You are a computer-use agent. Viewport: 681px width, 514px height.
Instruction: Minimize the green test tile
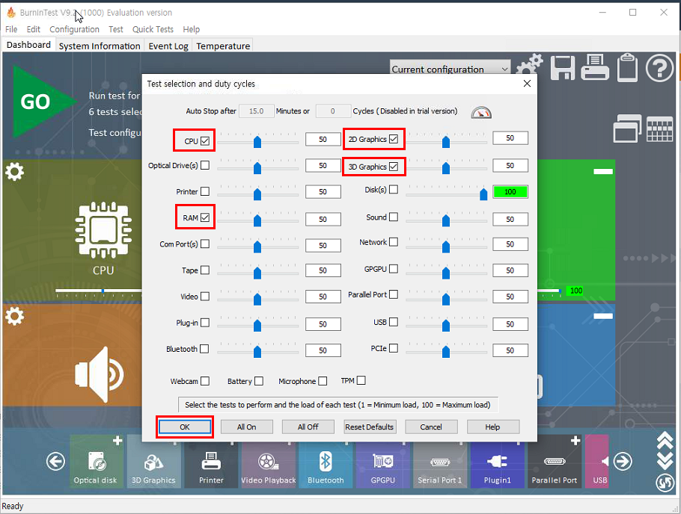coord(603,172)
